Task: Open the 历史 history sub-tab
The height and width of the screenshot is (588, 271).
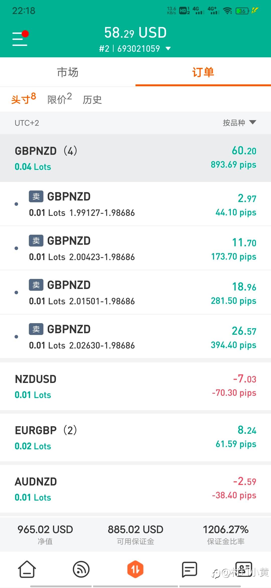Action: click(x=92, y=100)
